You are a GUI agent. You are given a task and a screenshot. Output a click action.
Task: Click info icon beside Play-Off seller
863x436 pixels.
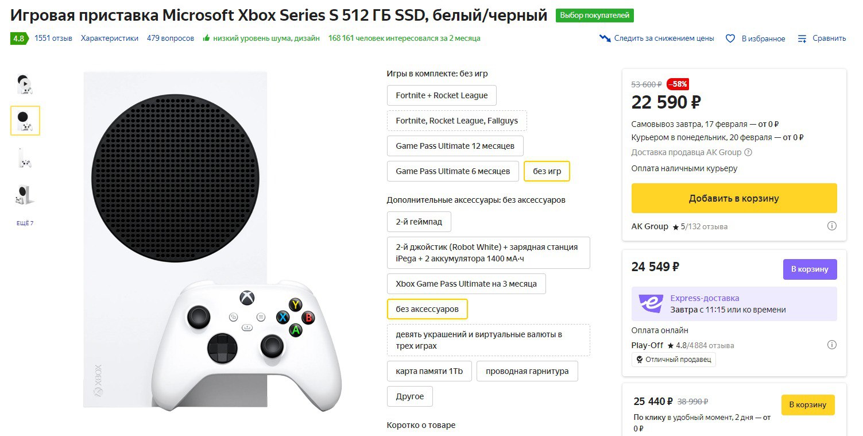pyautogui.click(x=831, y=345)
